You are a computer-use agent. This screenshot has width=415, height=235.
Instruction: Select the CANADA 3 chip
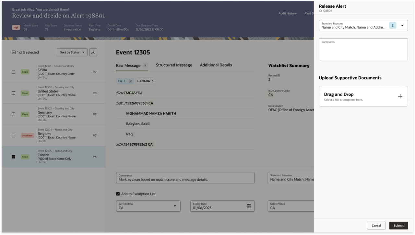point(145,81)
